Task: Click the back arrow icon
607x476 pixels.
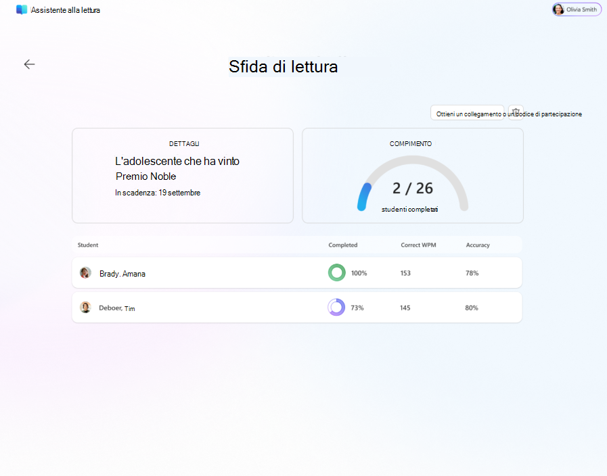Action: (29, 64)
